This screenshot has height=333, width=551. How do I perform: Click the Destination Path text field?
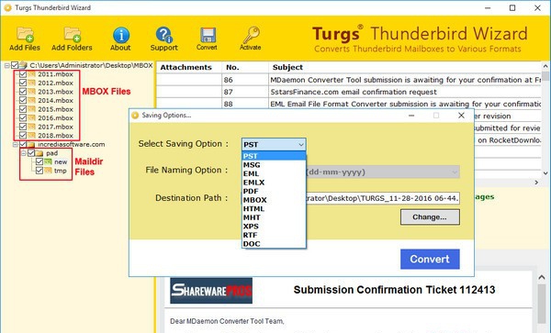point(382,198)
